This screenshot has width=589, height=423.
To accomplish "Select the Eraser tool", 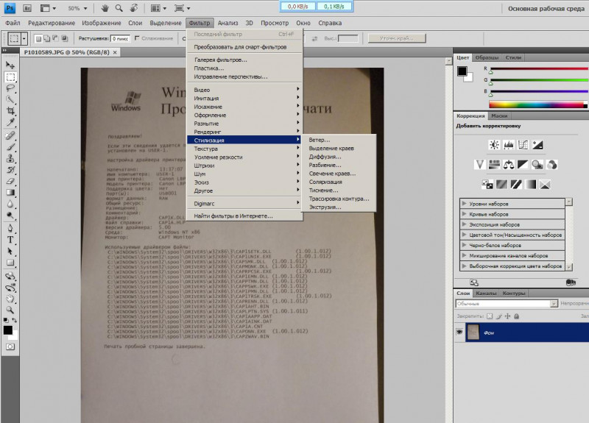I will pyautogui.click(x=10, y=181).
